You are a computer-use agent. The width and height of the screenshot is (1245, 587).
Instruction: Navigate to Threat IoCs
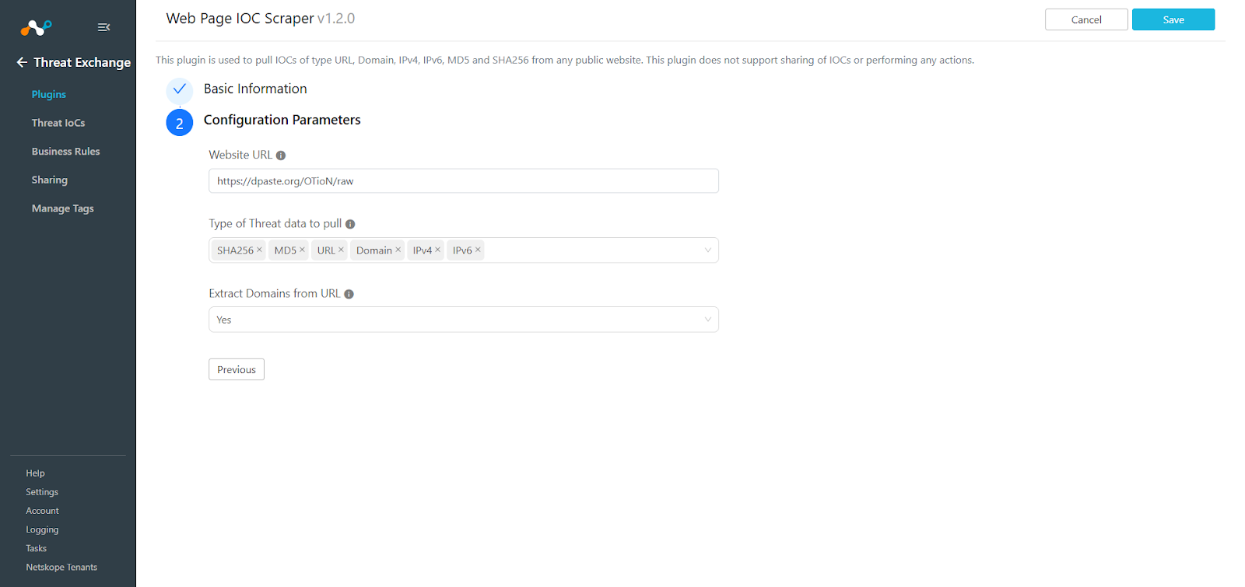58,122
